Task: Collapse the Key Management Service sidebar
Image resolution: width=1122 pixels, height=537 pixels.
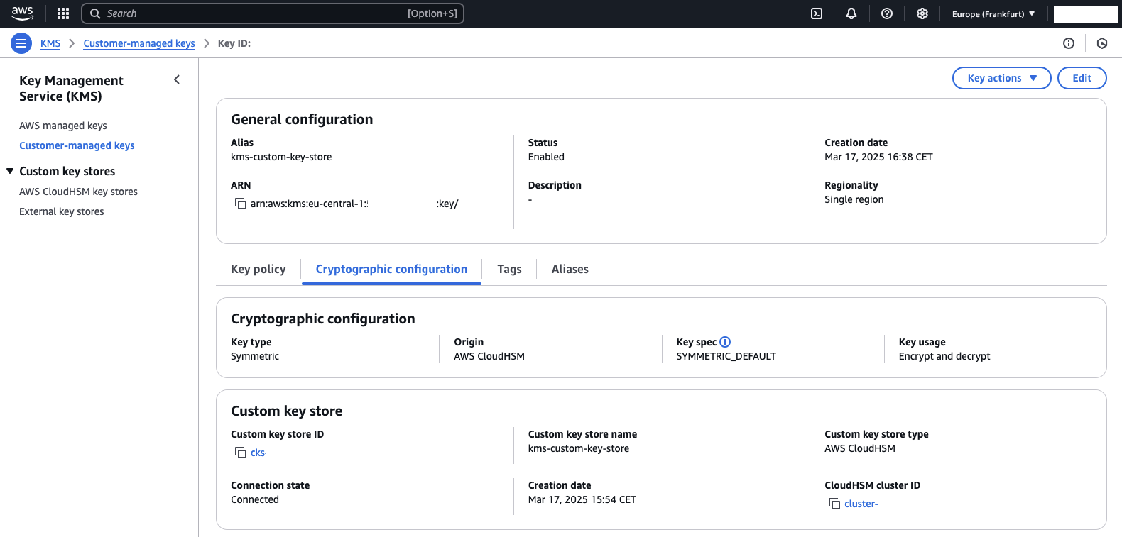Action: [x=177, y=80]
